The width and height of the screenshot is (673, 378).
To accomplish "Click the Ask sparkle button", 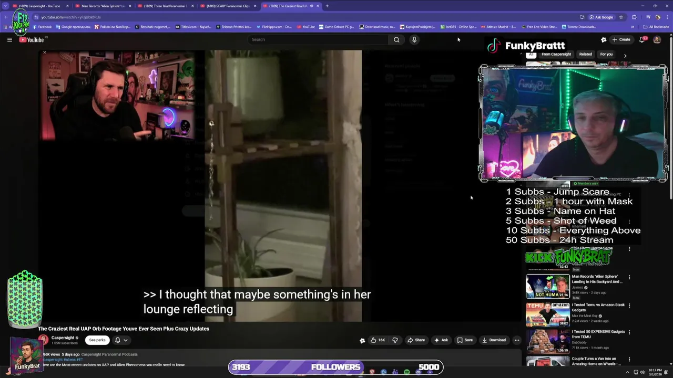I will tap(441, 340).
